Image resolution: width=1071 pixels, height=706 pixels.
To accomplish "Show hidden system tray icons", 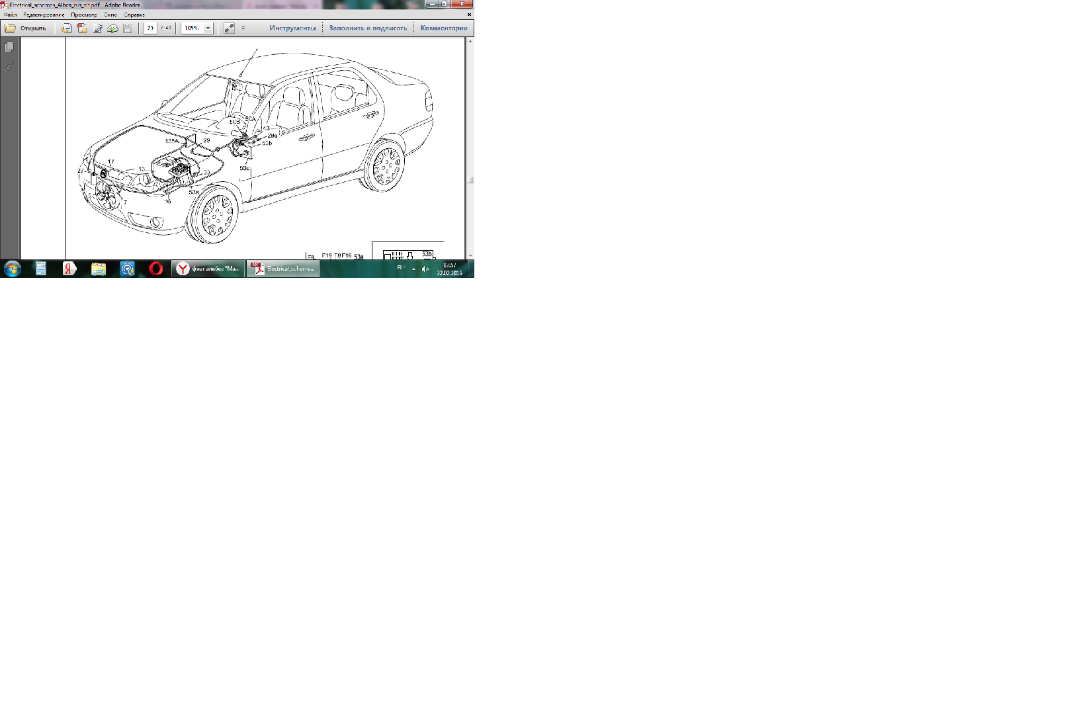I will point(414,269).
